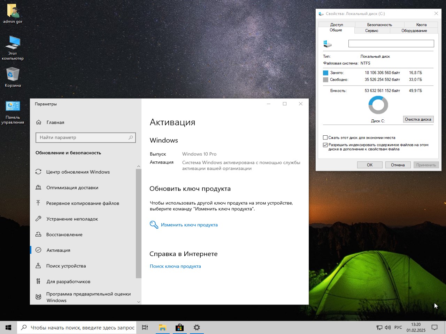Click sidebar scrollbar up arrow in Параметры
The image size is (446, 334).
pyautogui.click(x=139, y=166)
